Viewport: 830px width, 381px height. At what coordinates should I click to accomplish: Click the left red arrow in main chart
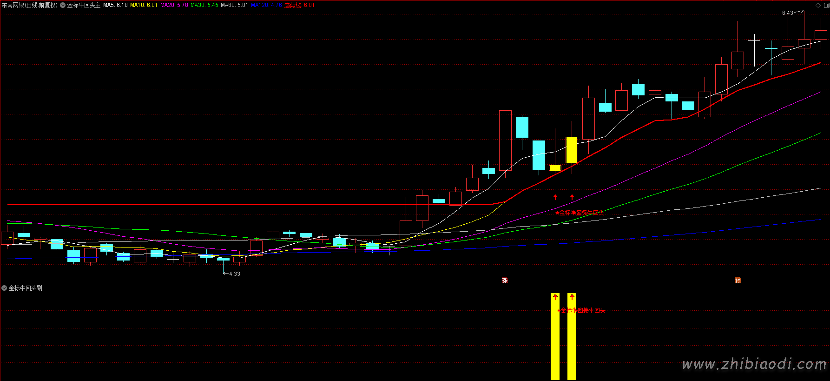pos(555,197)
